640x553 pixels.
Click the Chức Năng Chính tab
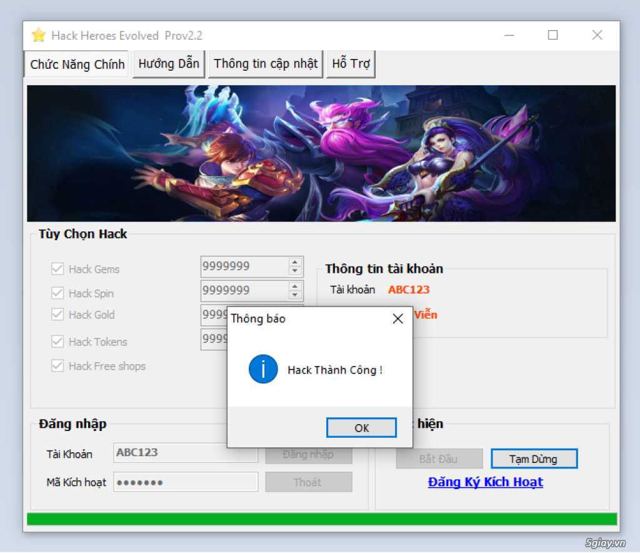tap(76, 63)
